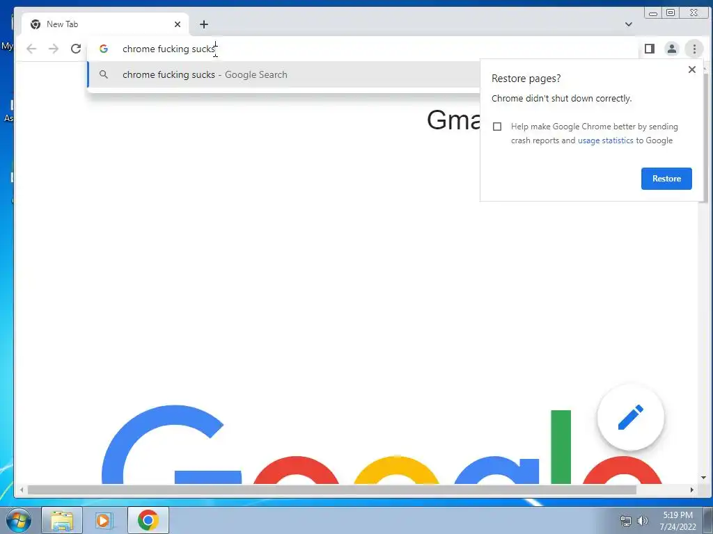
Task: Click the horizontal scrollbar left arrow
Action: 22,490
